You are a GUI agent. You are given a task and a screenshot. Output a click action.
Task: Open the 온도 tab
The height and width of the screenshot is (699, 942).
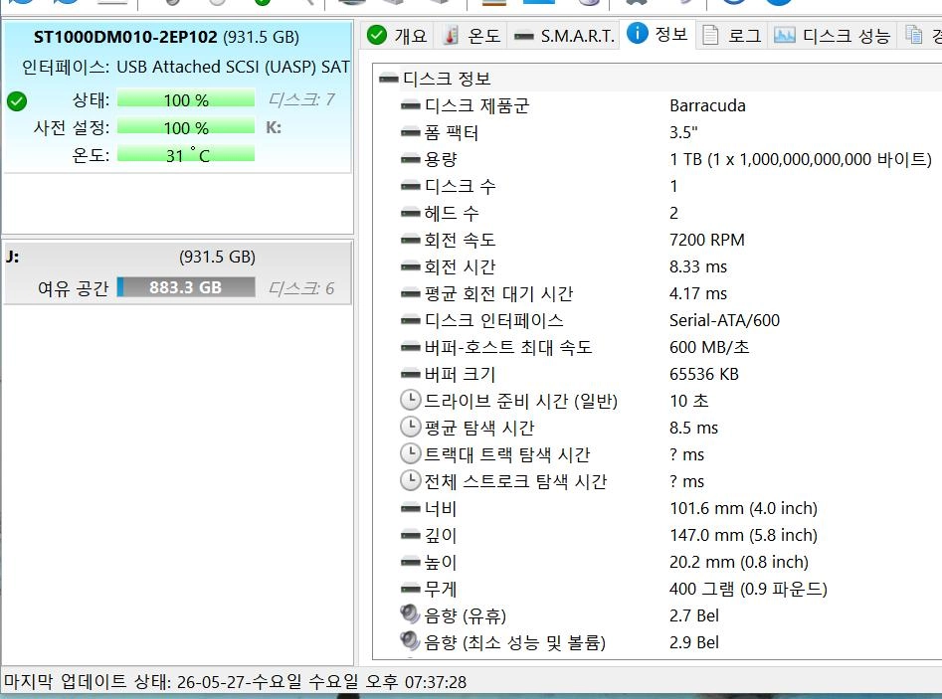pyautogui.click(x=472, y=36)
